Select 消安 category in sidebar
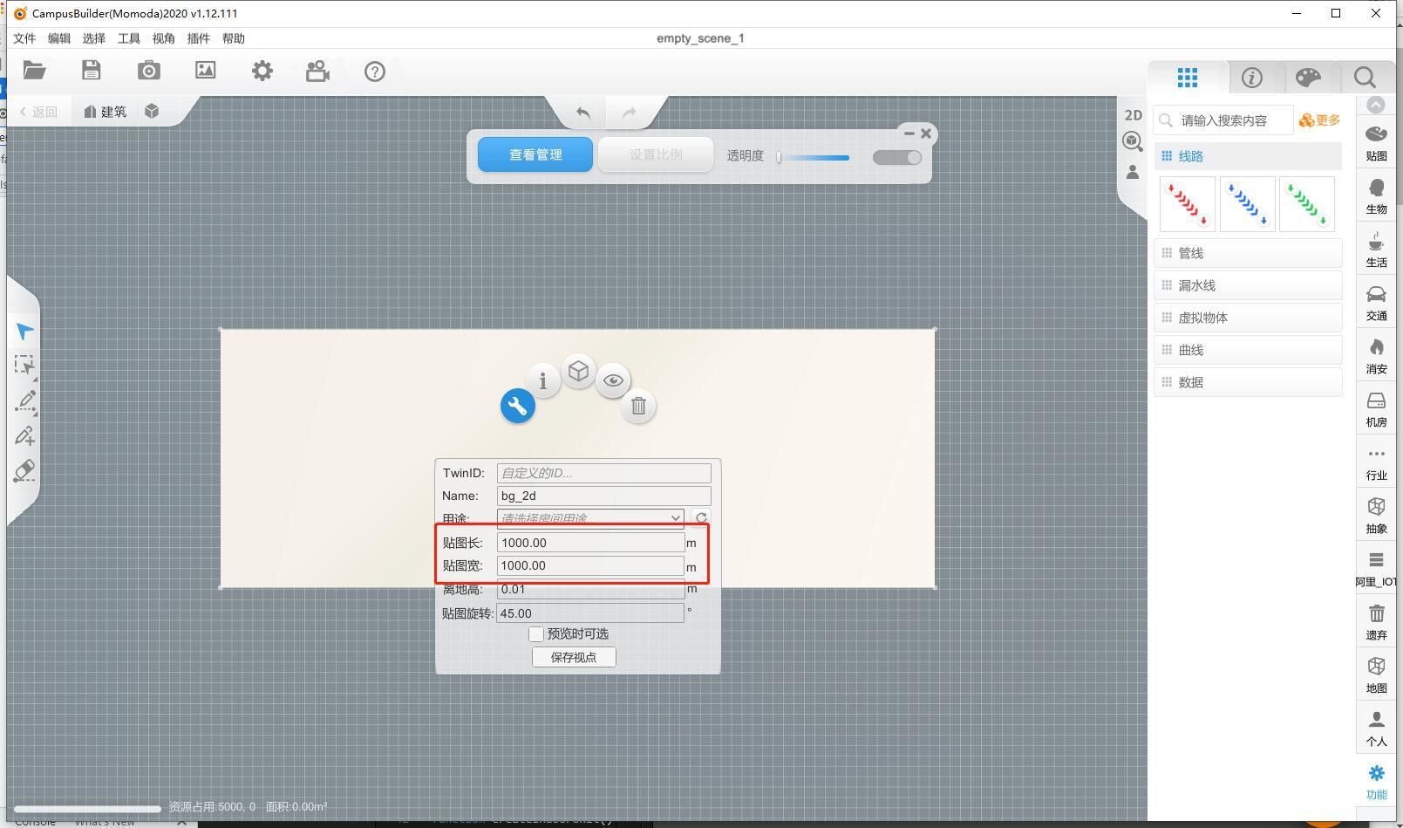 [x=1376, y=356]
